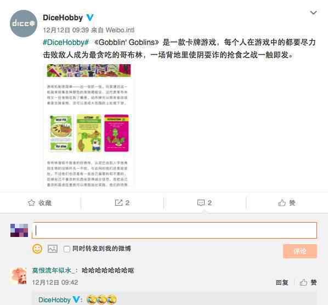Click the commenter's avatar picture
The height and width of the screenshot is (305, 328).
19,276
